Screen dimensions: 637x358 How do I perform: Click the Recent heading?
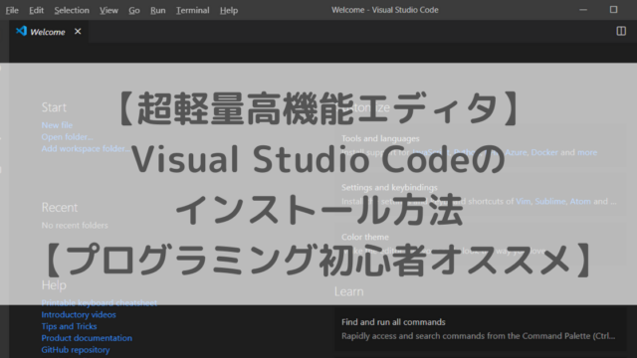[60, 208]
